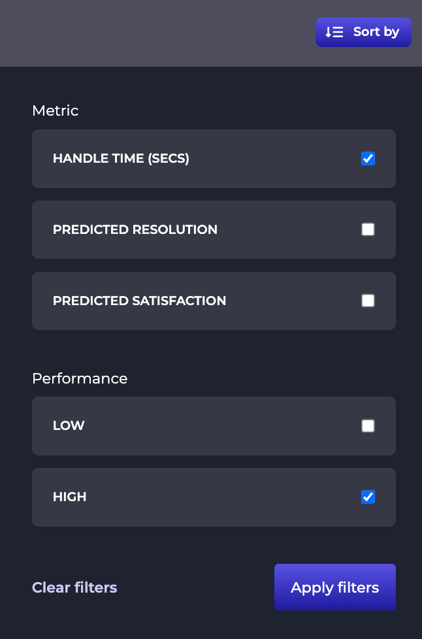Click the HANDLE TIME (SECS) label text
This screenshot has height=639, width=422.
click(x=121, y=159)
